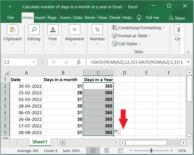The image size is (194, 155).
Task: Open the Help tab
Action: (x=127, y=18)
